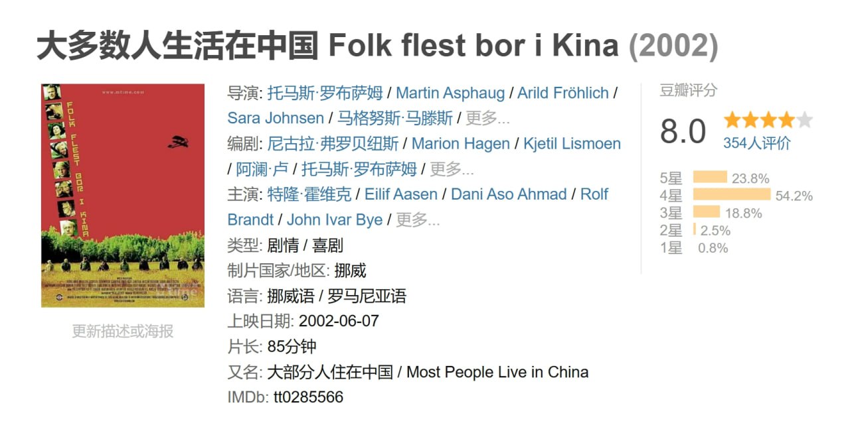
Task: Open Kjetil Lismoen writer page
Action: click(x=572, y=143)
